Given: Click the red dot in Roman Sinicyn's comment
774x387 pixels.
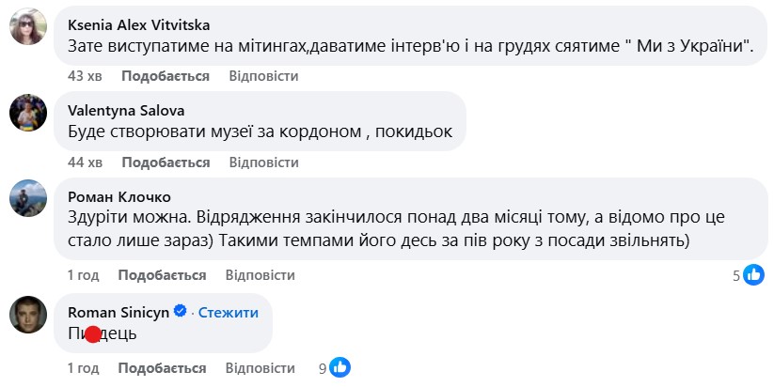Looking at the screenshot, I should [x=93, y=334].
